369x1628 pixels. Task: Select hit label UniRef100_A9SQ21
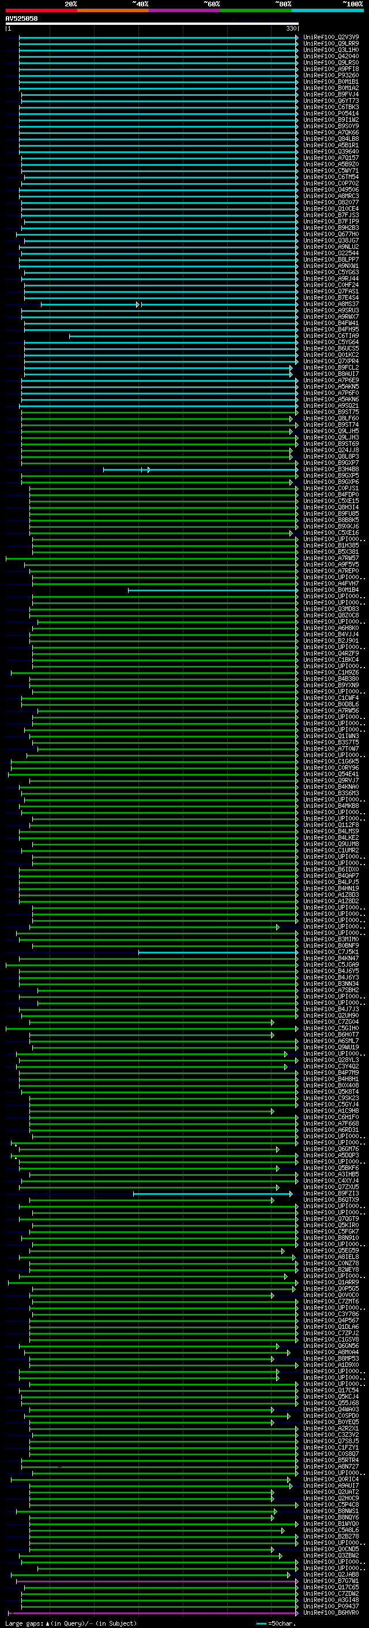click(331, 406)
